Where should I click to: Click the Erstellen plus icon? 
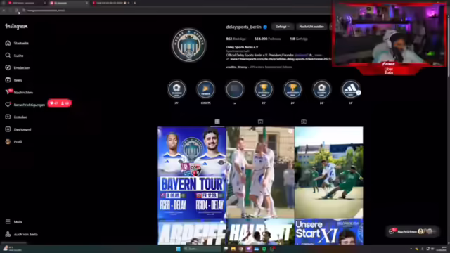pos(8,117)
